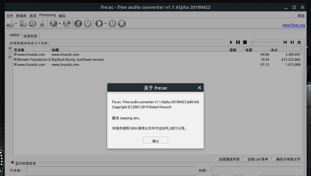Click the eject disc icon
This screenshot has width=311, height=176.
[x=299, y=42]
